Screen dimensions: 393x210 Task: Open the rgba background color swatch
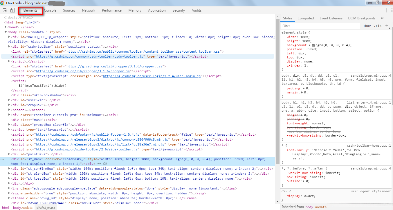tap(313, 45)
